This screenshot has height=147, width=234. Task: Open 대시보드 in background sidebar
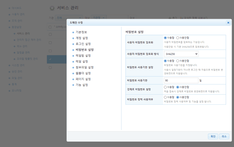tap(17, 8)
